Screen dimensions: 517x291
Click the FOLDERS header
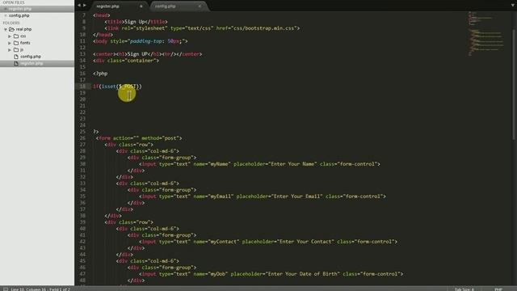(11, 23)
